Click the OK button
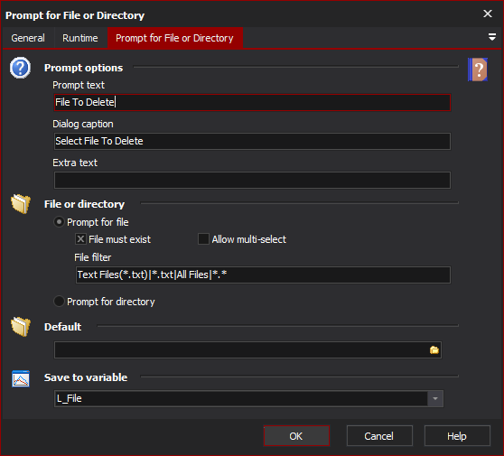504x456 pixels. [296, 436]
